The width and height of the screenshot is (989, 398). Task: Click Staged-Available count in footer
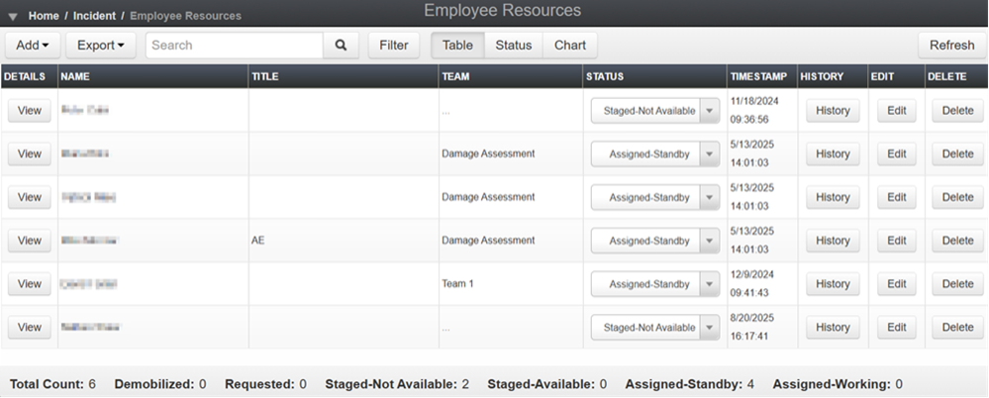coord(546,384)
